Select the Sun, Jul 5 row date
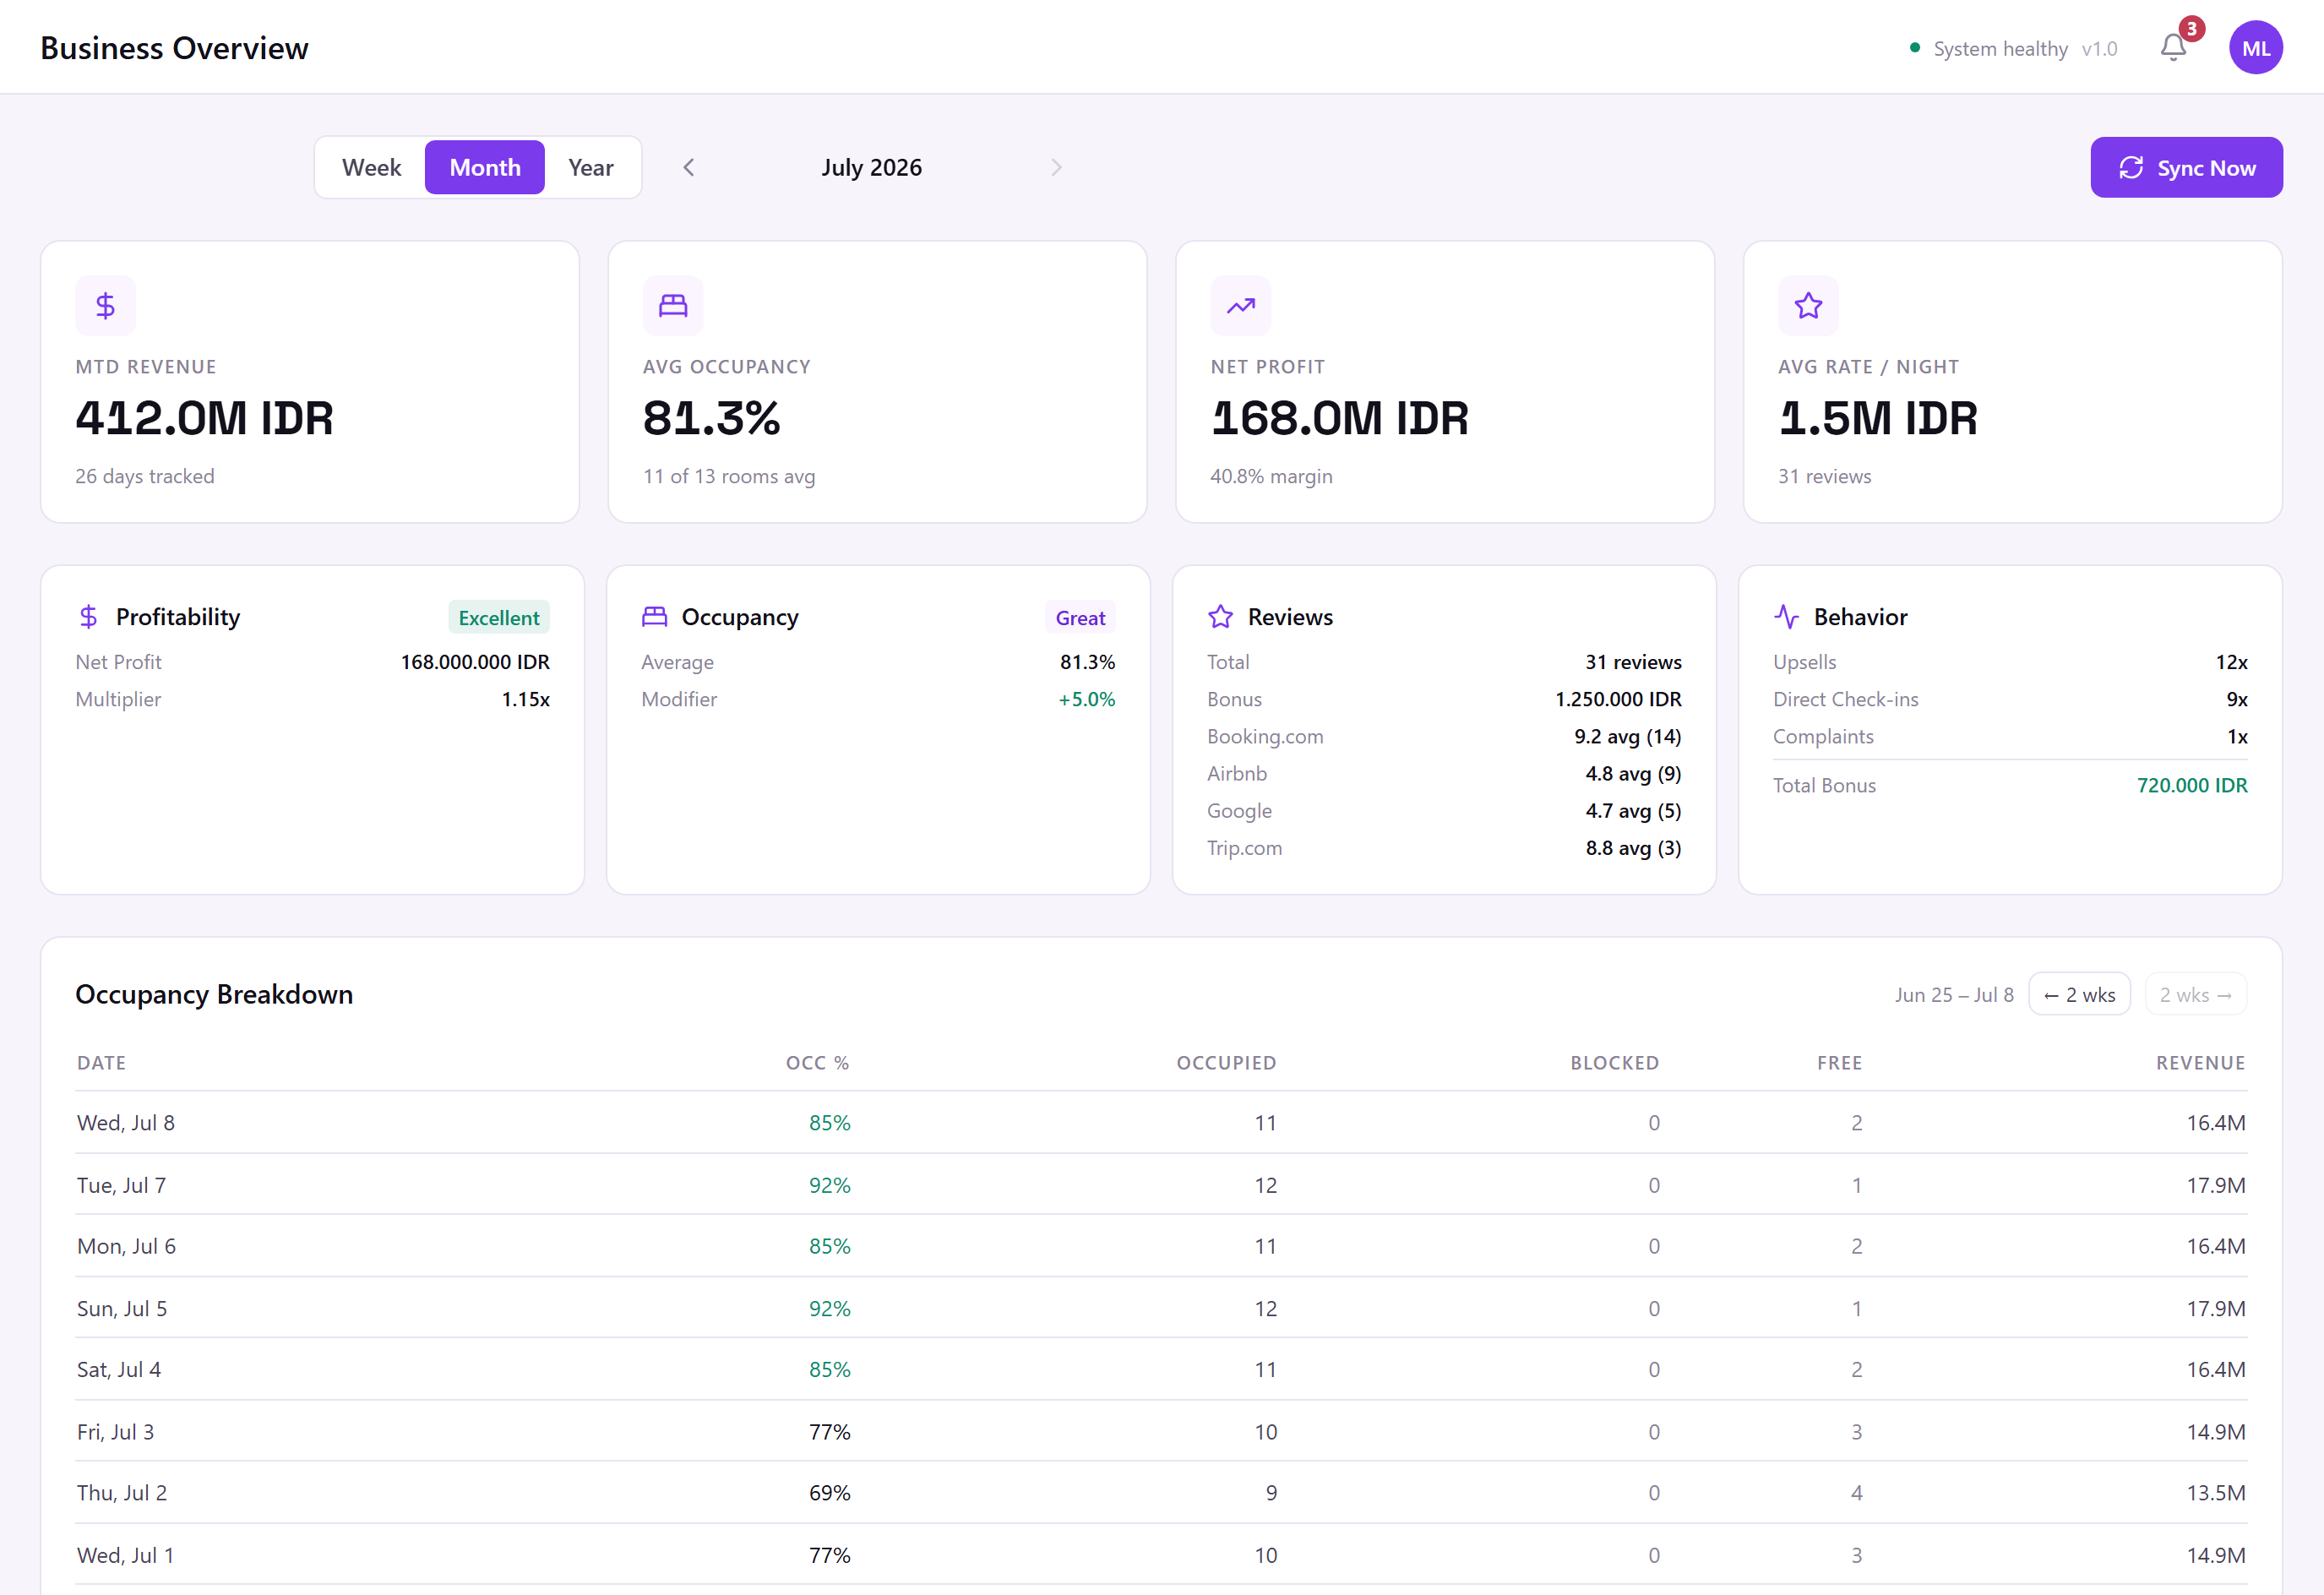Viewport: 2324px width, 1595px height. (x=122, y=1308)
